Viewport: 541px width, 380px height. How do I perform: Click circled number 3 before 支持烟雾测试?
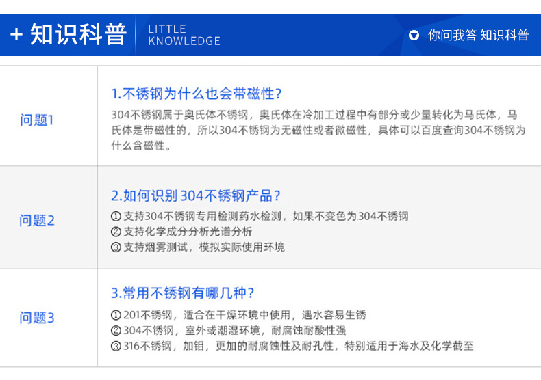(x=116, y=247)
